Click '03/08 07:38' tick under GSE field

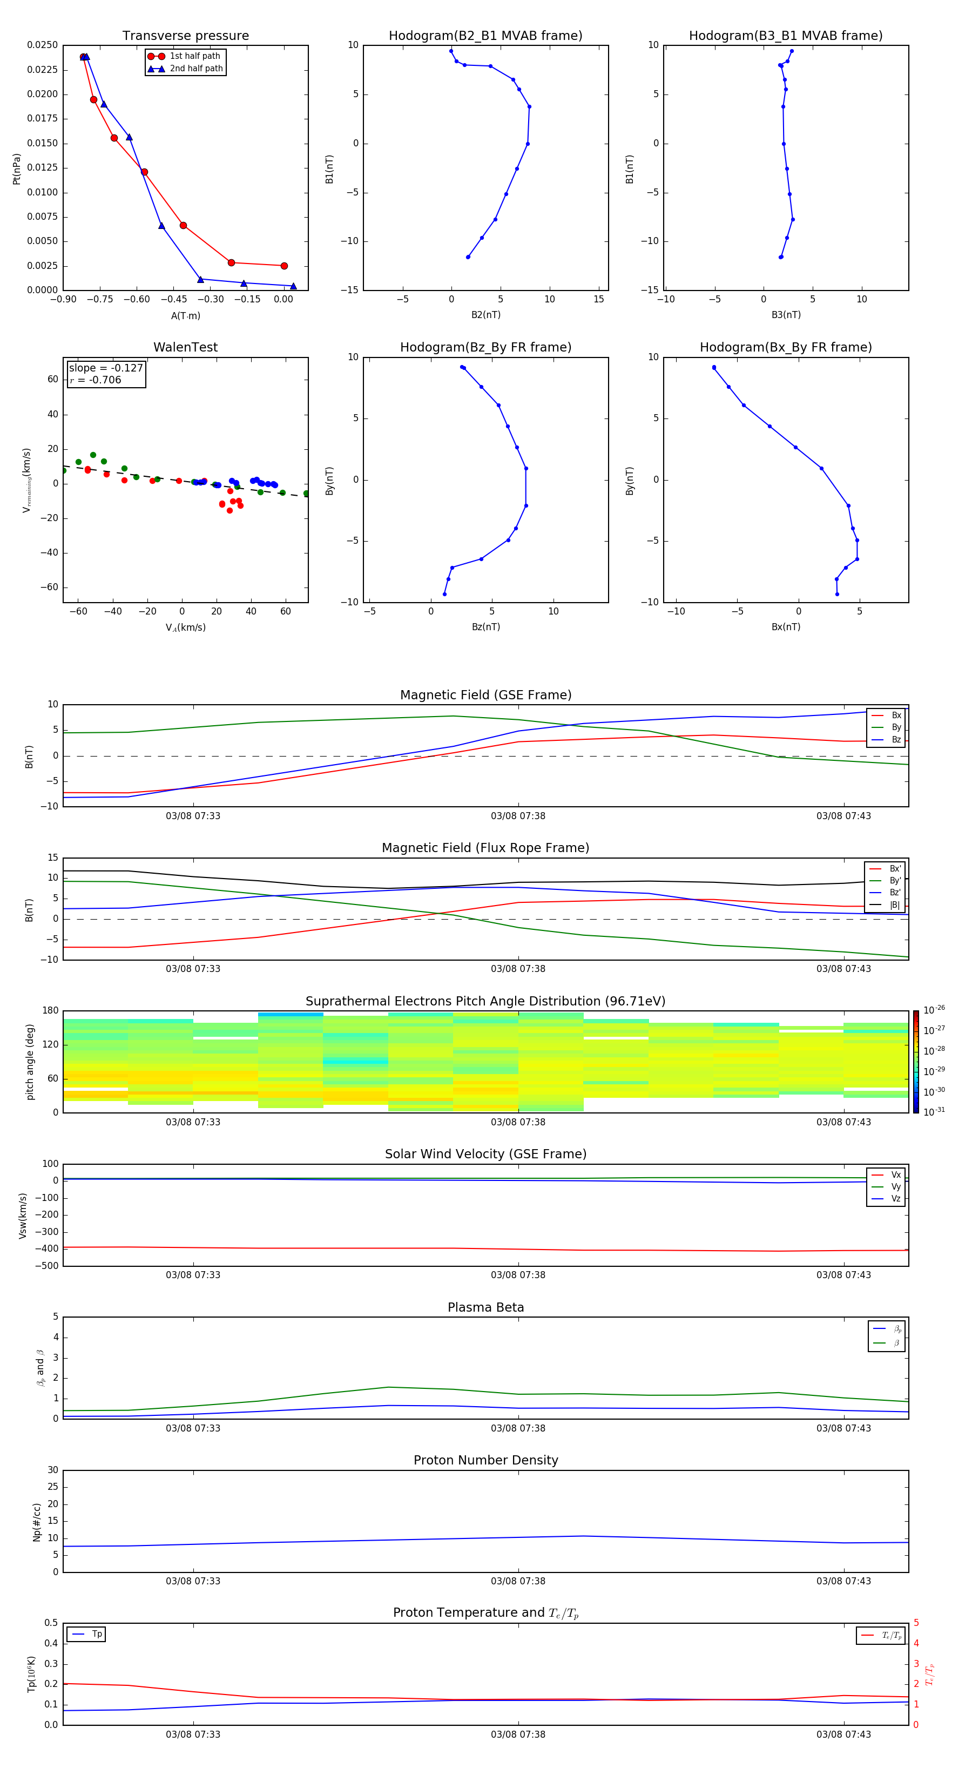click(518, 816)
